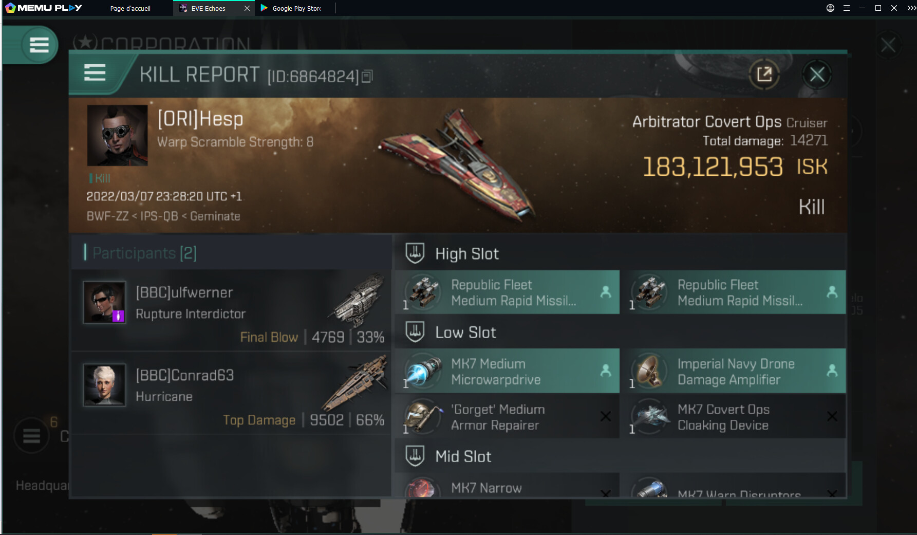917x535 pixels.
Task: Select first Republic Fleet Missile launcher
Action: pos(507,292)
